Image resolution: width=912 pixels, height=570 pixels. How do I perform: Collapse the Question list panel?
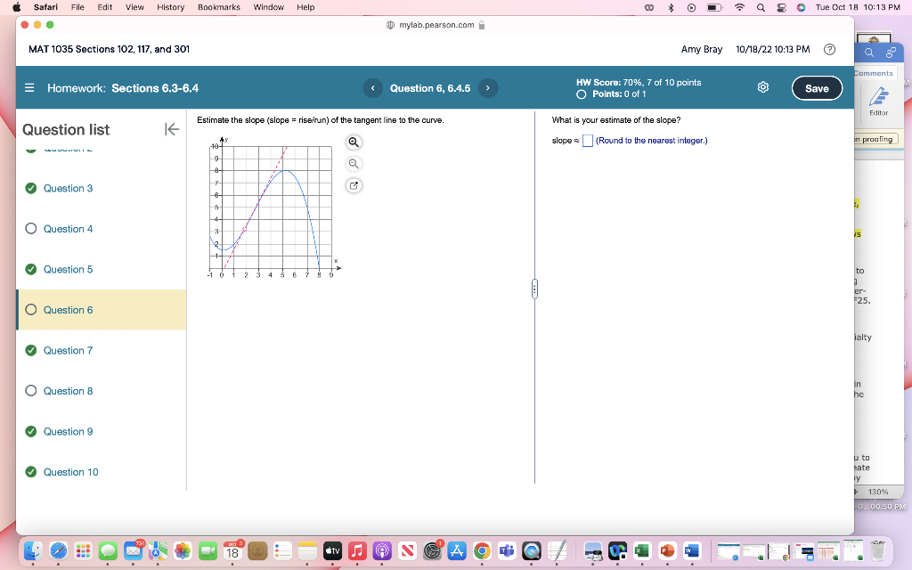pyautogui.click(x=171, y=128)
